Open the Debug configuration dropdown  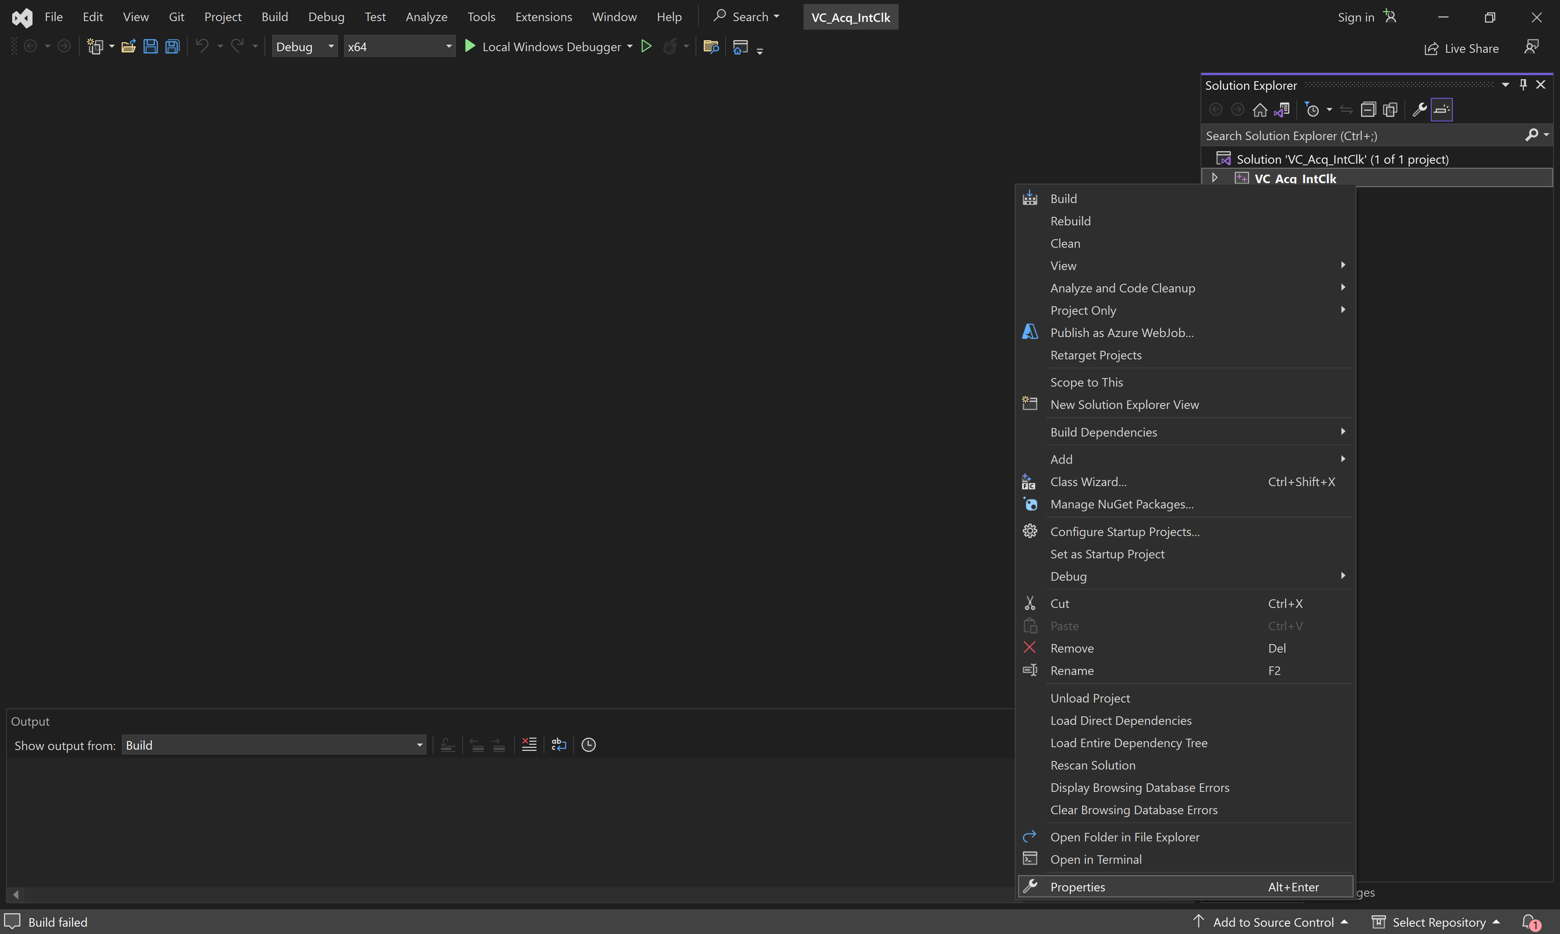tap(305, 47)
